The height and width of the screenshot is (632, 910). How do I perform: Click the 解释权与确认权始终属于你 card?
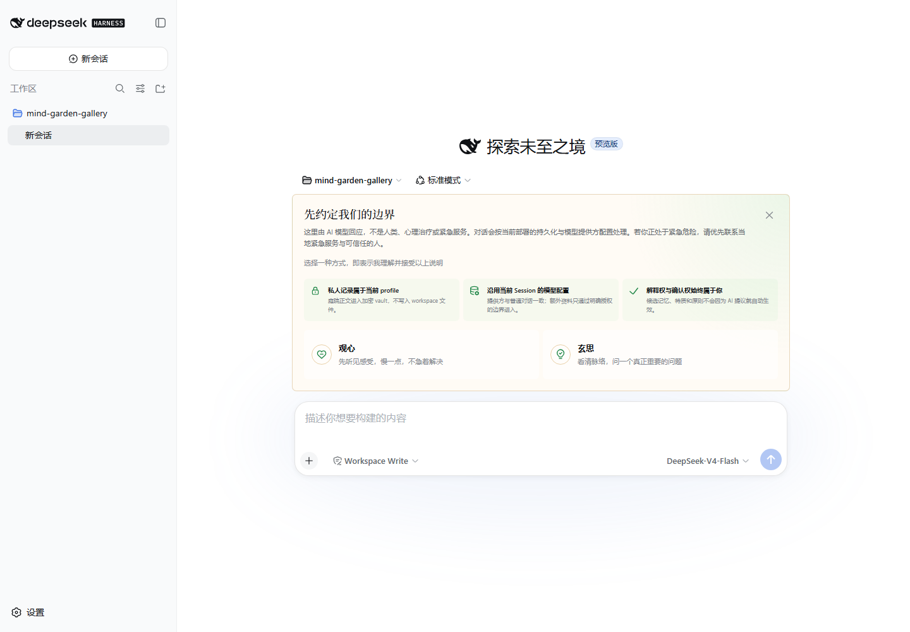click(x=700, y=300)
